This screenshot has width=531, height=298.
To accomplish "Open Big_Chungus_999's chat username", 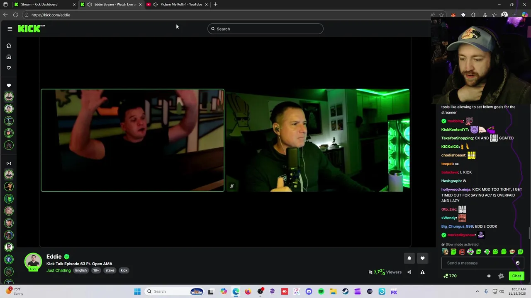I will [457, 226].
